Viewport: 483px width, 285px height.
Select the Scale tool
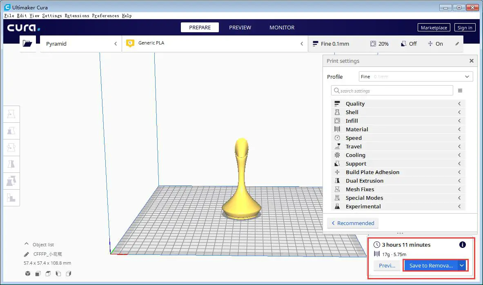[11, 130]
